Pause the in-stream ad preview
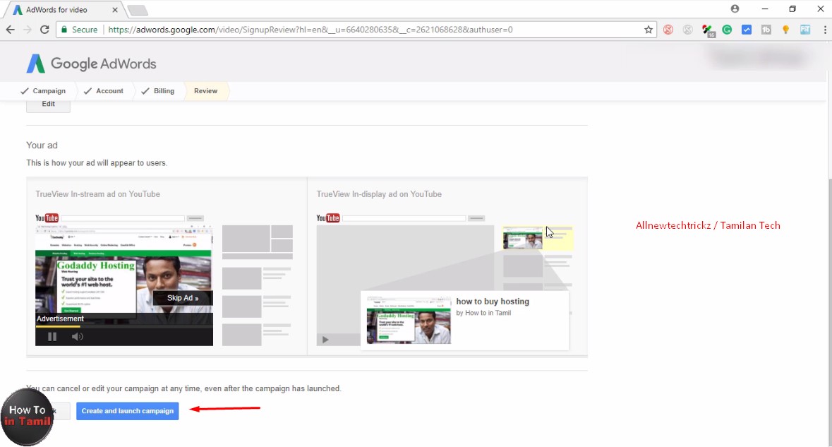 pyautogui.click(x=52, y=337)
